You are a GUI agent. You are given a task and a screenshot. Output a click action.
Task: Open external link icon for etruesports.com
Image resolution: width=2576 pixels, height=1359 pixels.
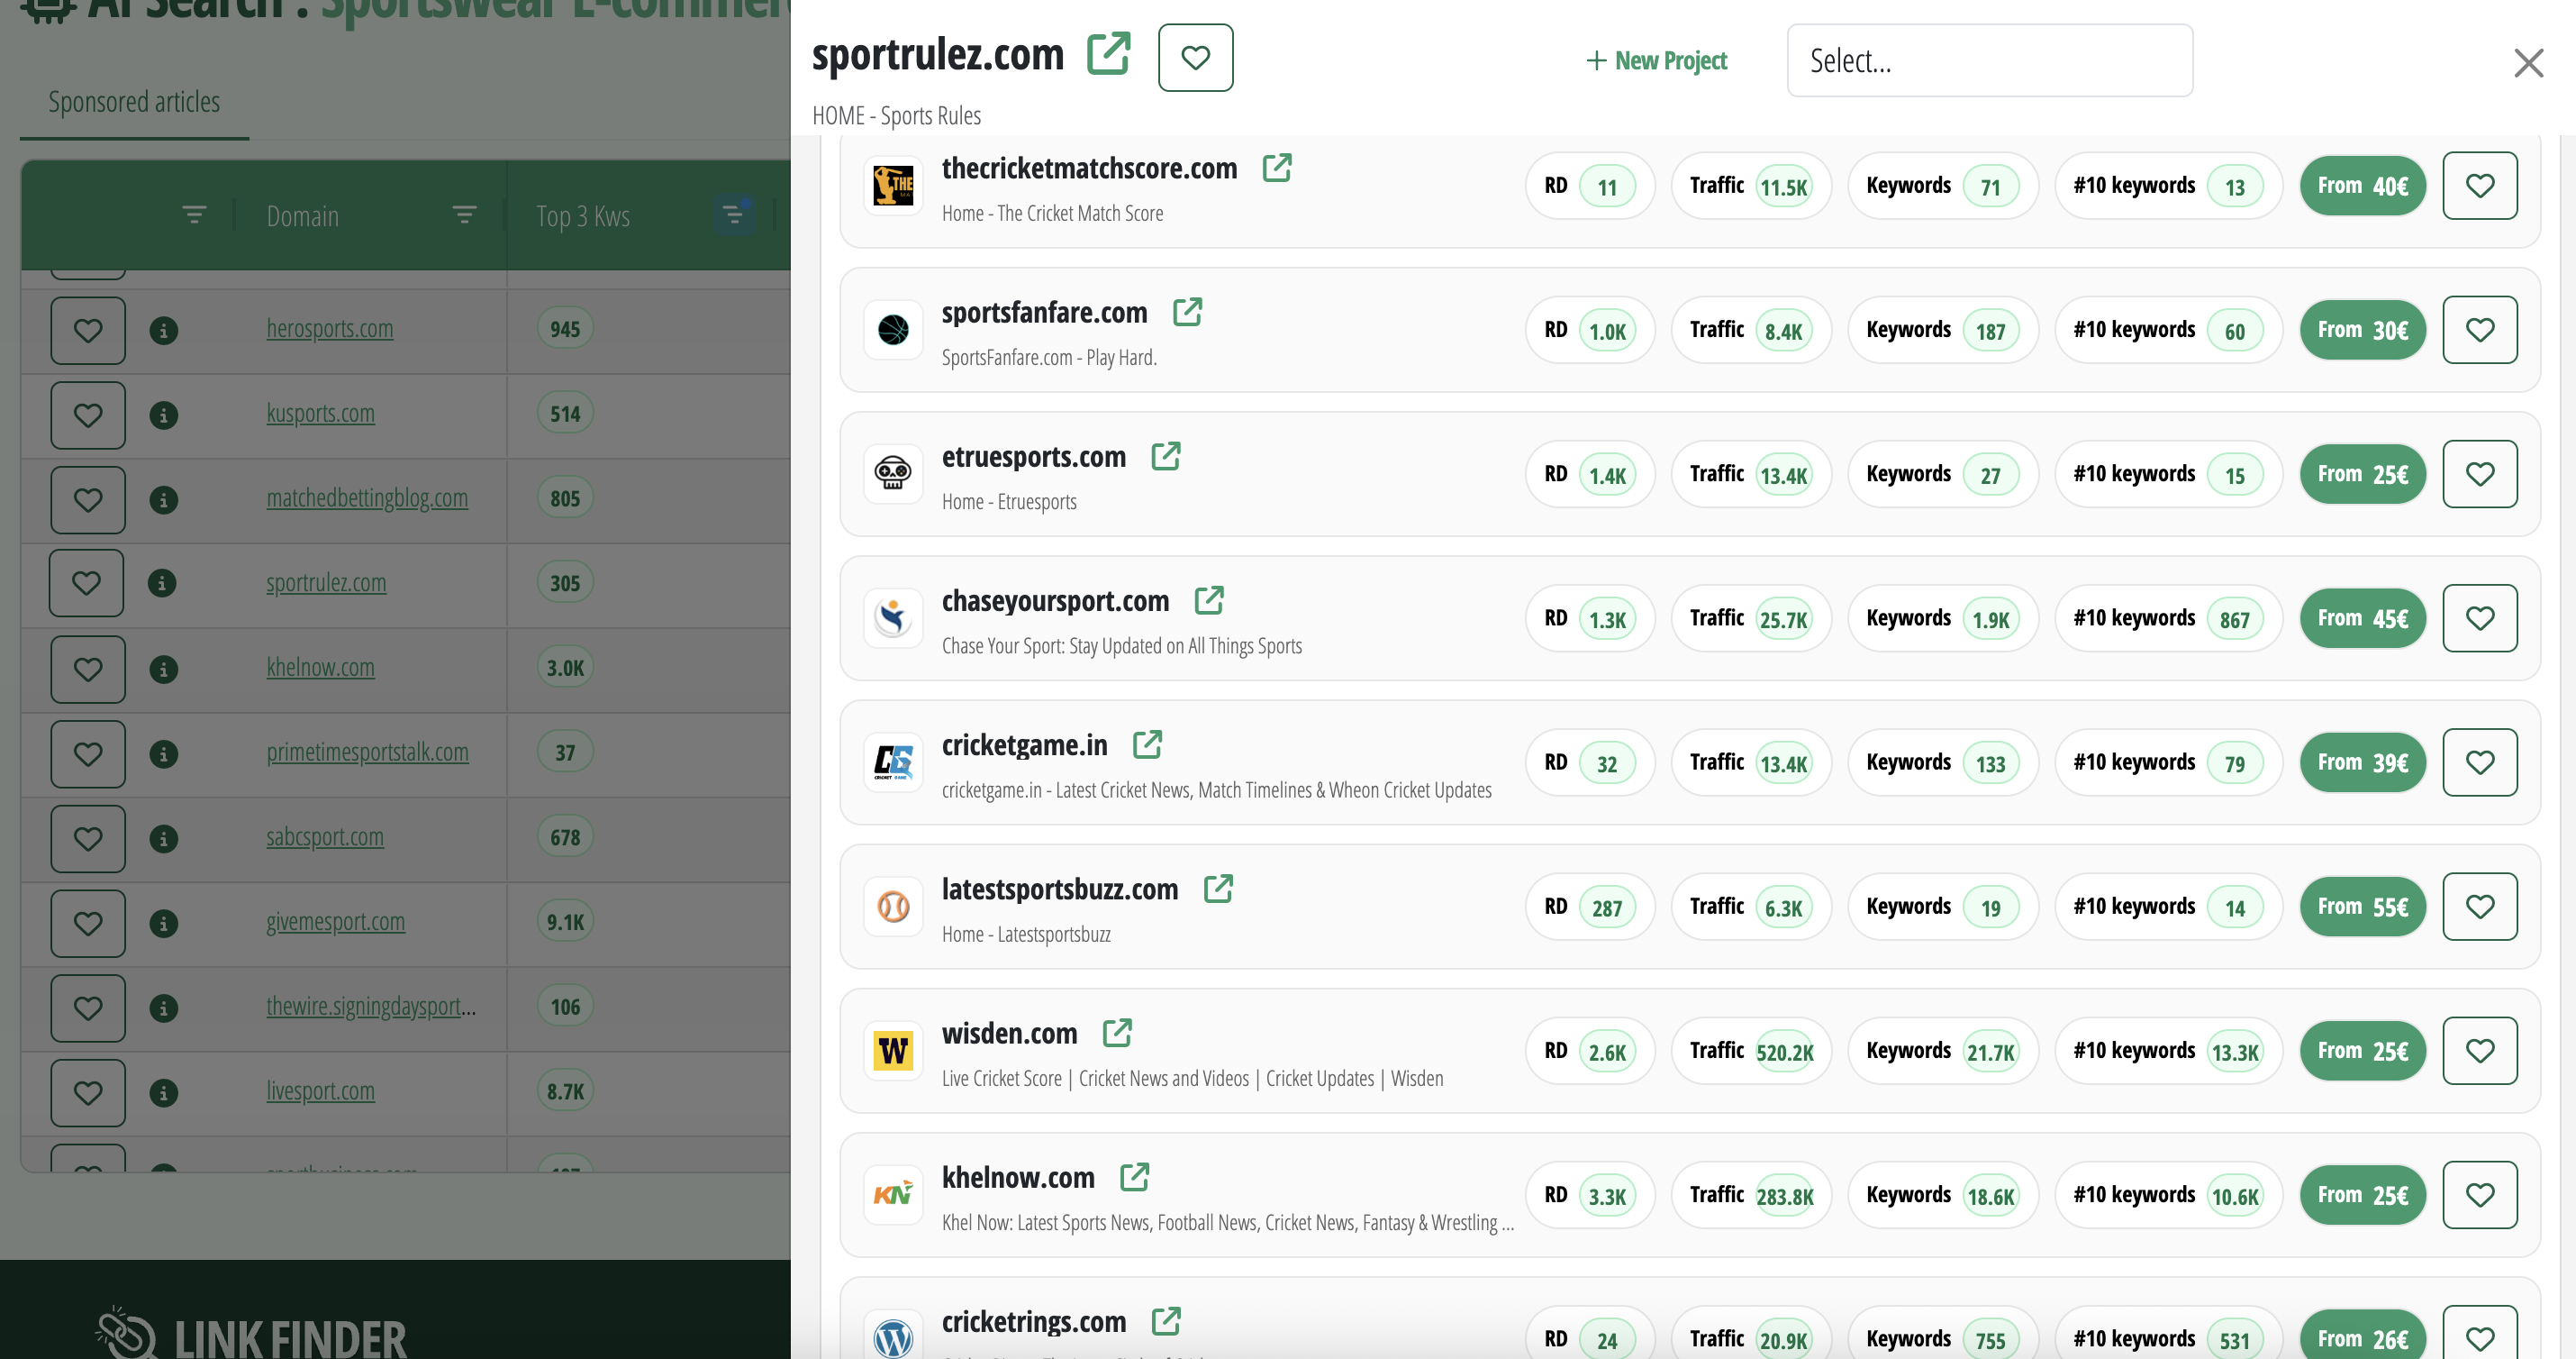(x=1165, y=456)
